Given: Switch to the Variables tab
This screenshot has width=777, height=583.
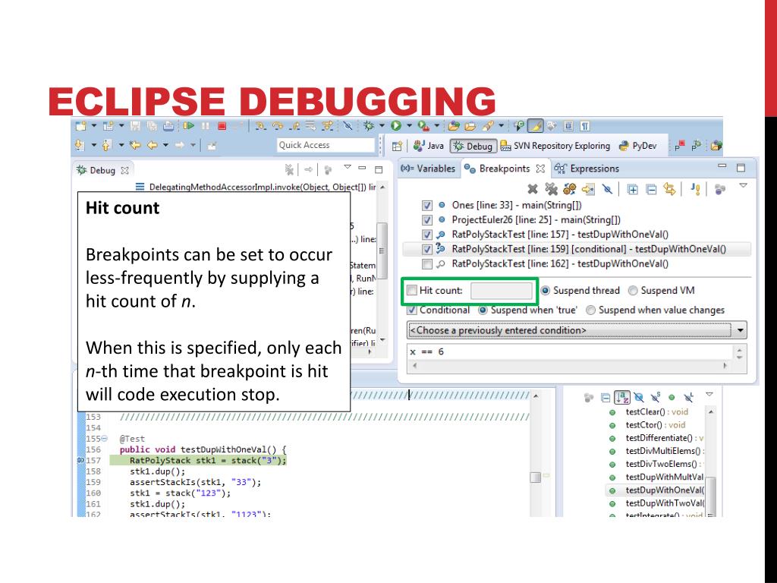Looking at the screenshot, I should pos(428,169).
